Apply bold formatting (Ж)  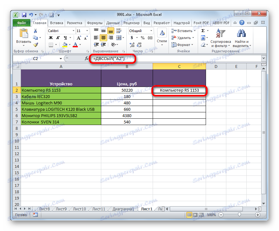pyautogui.click(x=51, y=38)
